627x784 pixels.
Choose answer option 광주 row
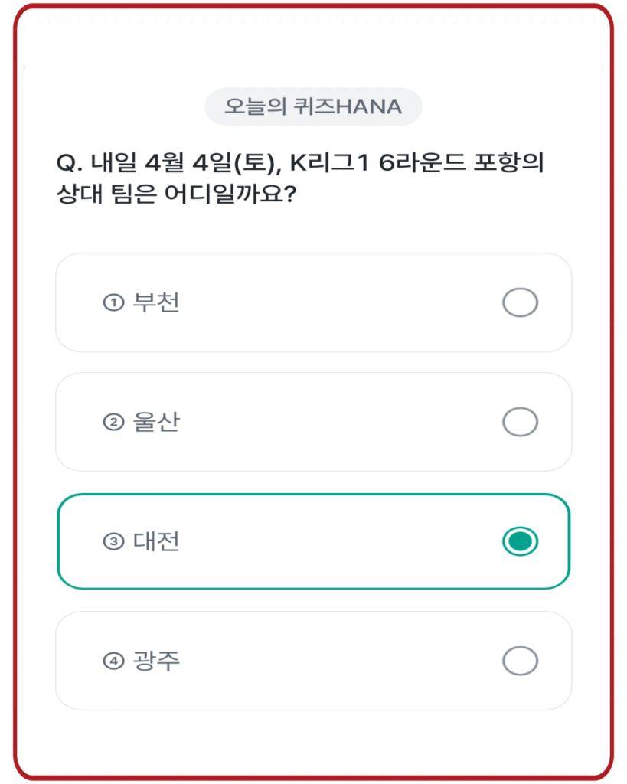coord(313,661)
